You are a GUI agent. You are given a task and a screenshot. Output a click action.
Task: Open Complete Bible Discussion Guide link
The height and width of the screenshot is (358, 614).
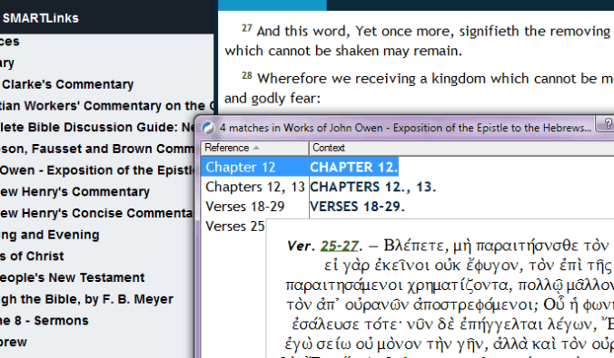point(97,128)
